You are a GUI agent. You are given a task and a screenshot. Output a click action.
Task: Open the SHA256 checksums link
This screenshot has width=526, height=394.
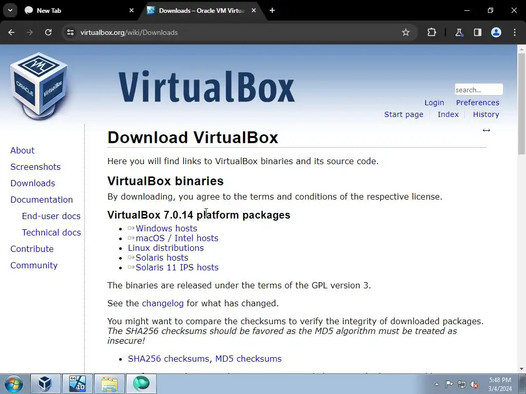click(x=168, y=359)
